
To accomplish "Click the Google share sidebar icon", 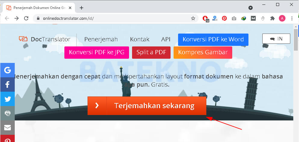I will coord(8,70).
